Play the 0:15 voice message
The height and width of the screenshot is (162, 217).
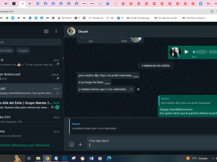pyautogui.click(x=186, y=52)
